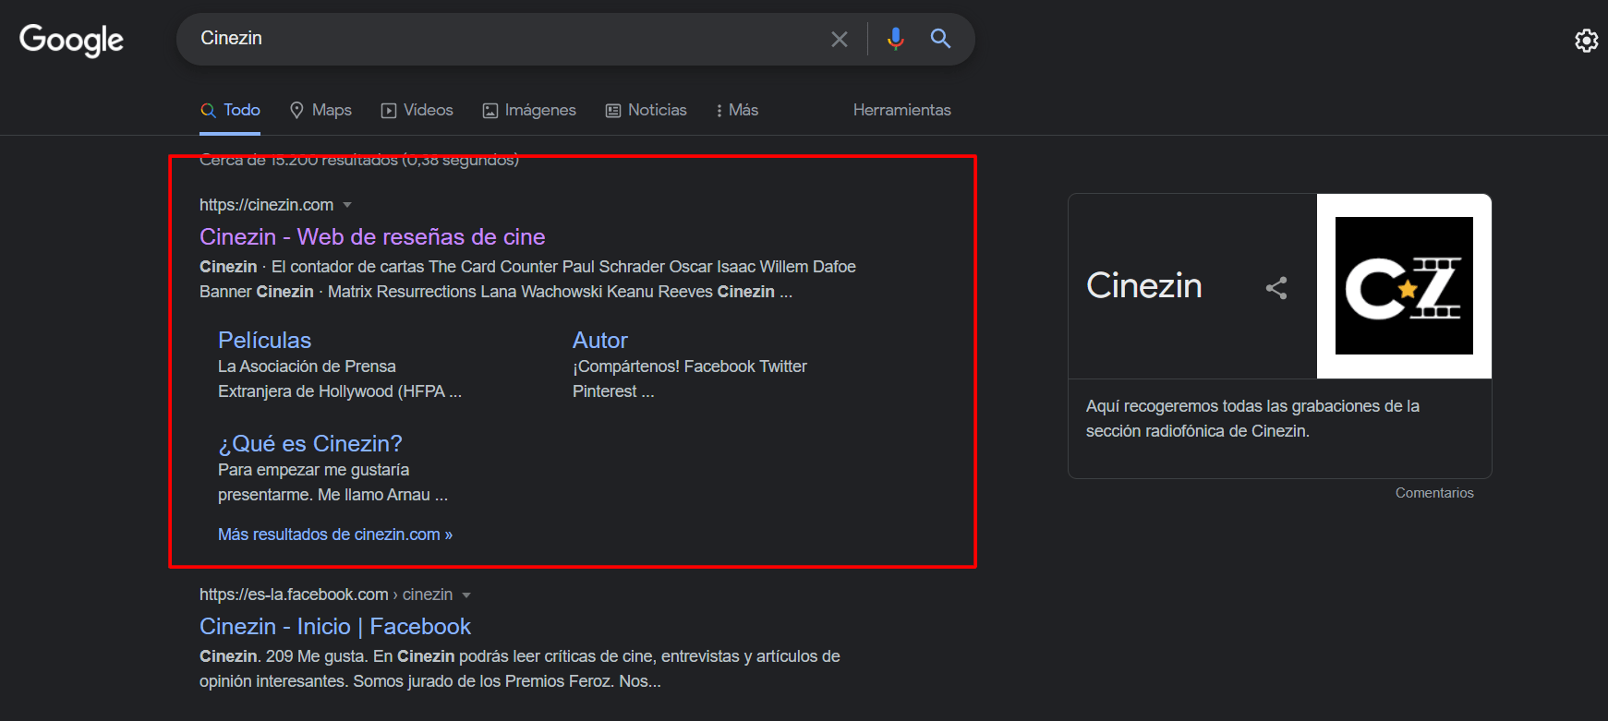Share the Cinezin knowledge panel
The image size is (1608, 721).
tap(1276, 288)
